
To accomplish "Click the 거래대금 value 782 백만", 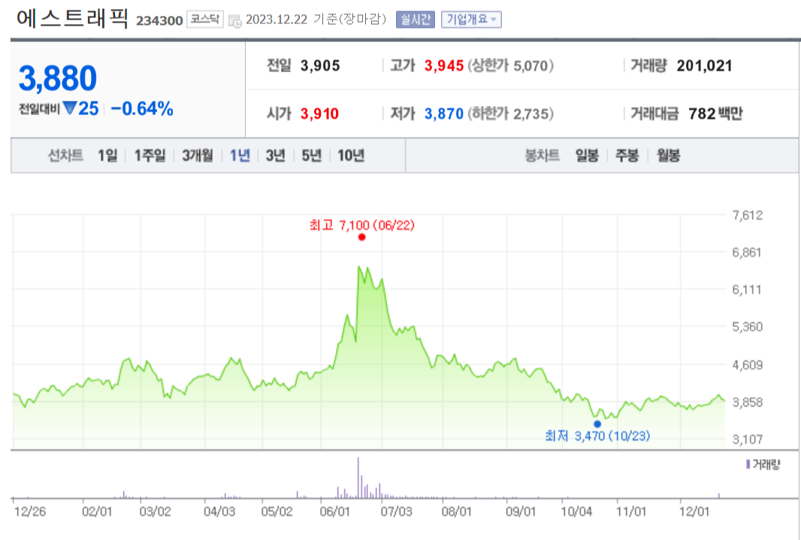I will (715, 114).
